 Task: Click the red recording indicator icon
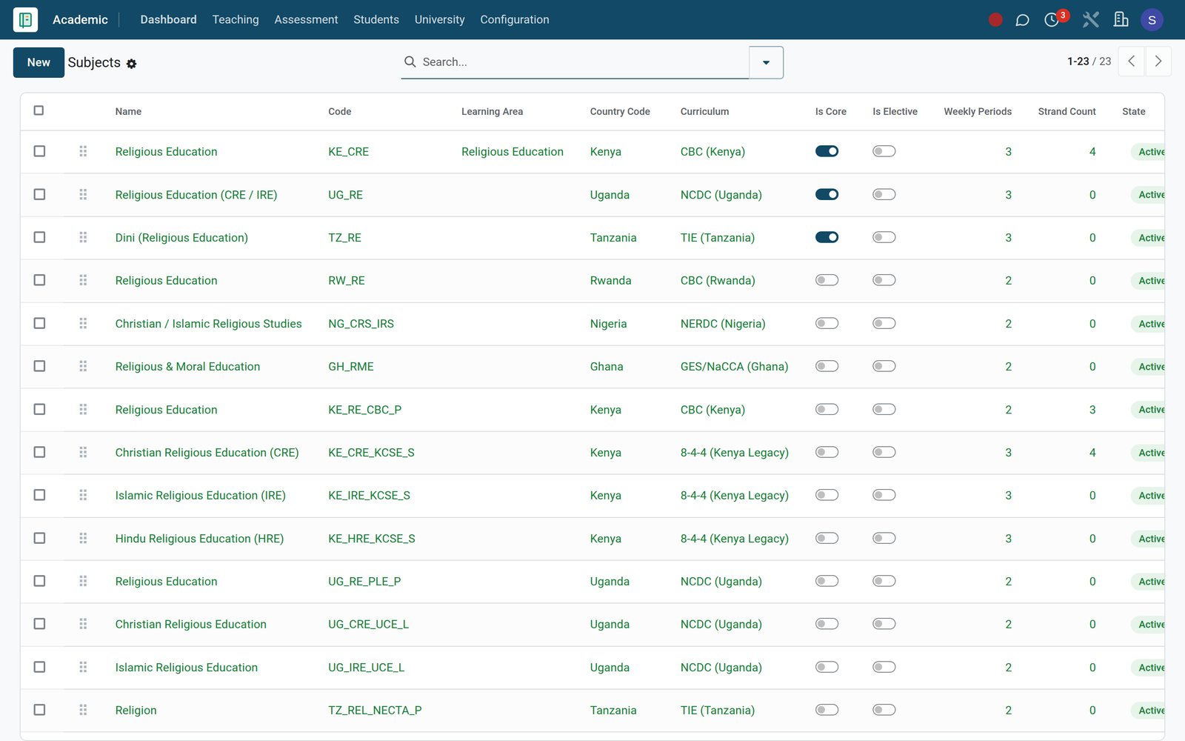click(995, 20)
